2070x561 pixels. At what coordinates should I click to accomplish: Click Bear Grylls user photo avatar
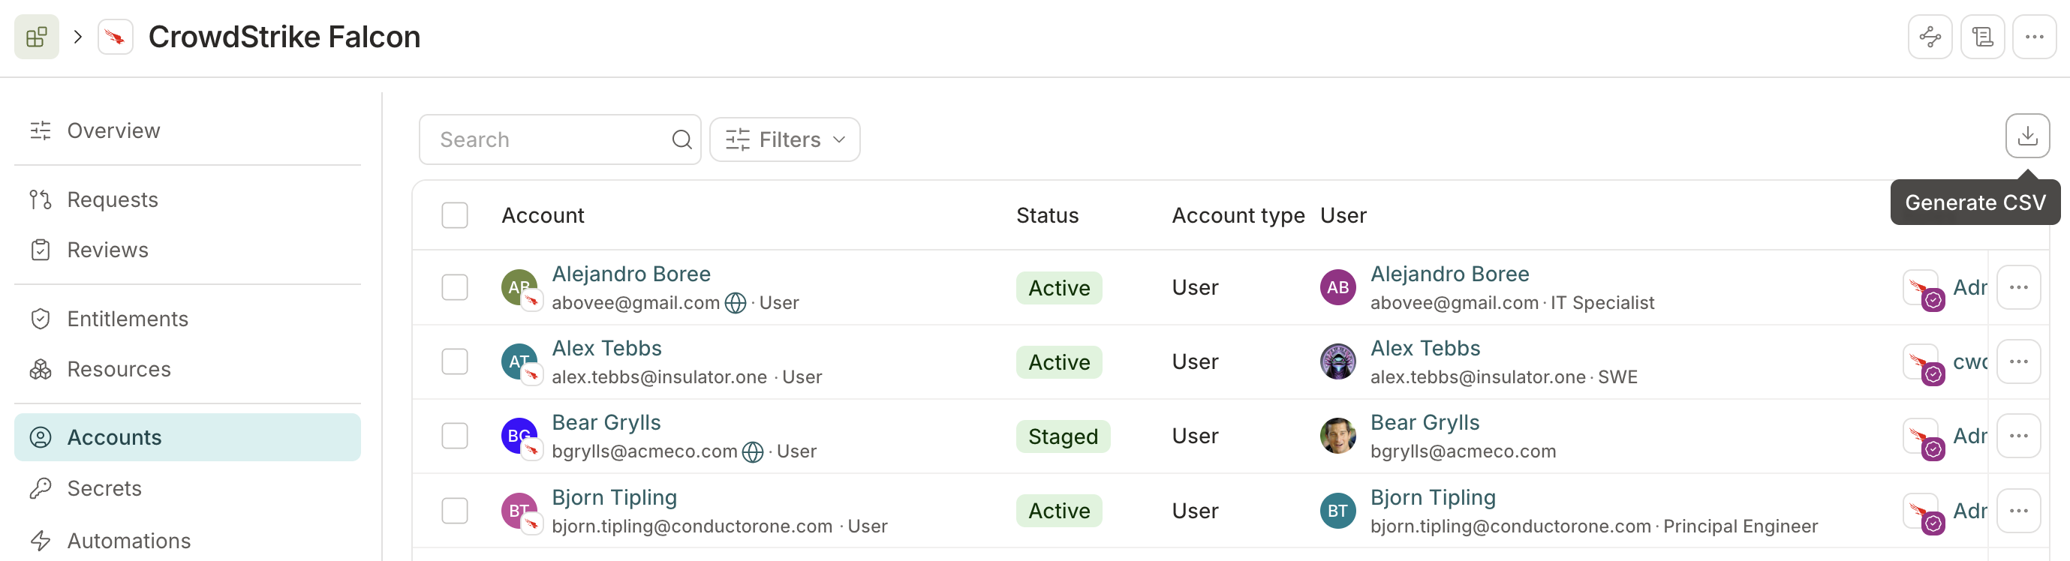[1338, 436]
